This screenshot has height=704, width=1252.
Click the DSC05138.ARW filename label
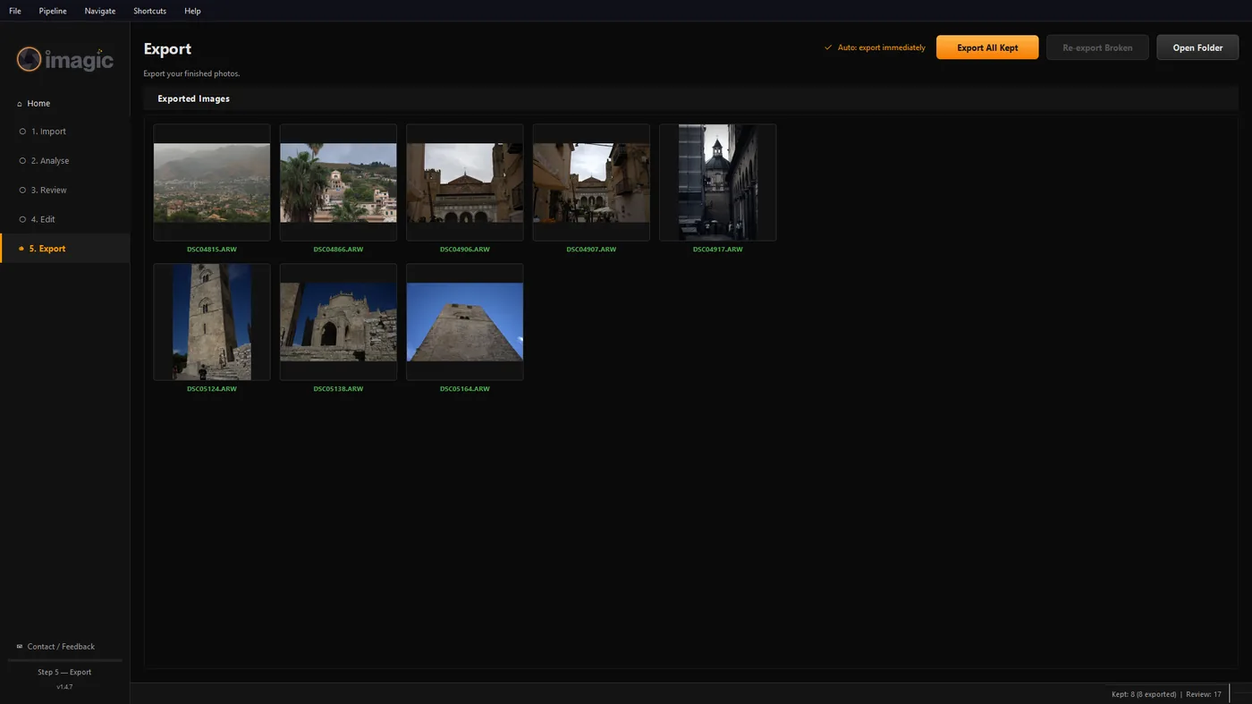click(x=338, y=389)
